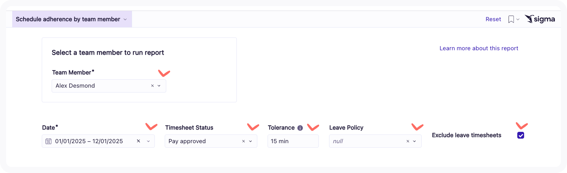Click the bookmark icon in header
The width and height of the screenshot is (567, 173).
coord(511,19)
